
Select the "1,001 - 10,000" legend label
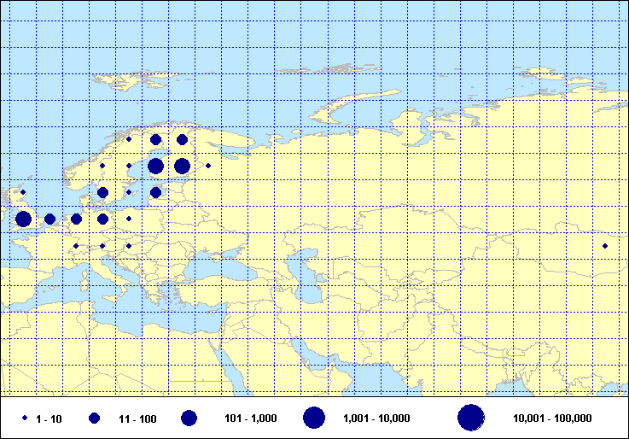click(376, 419)
